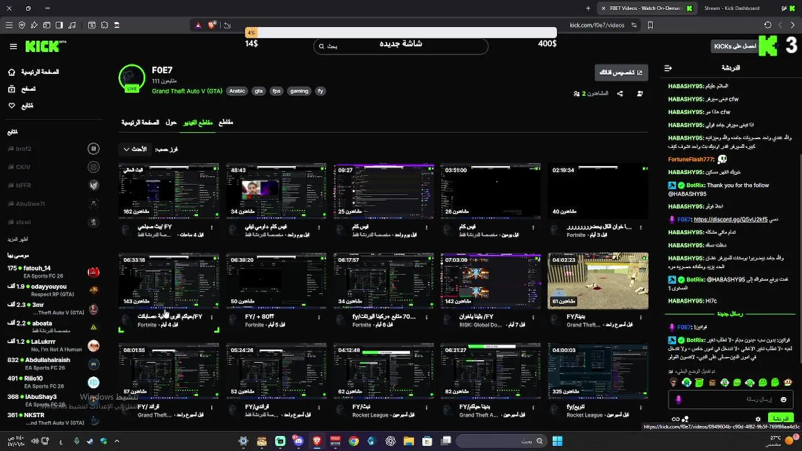Screen dimensions: 802x451
Task: Open Windows Start button
Action: click(x=557, y=441)
